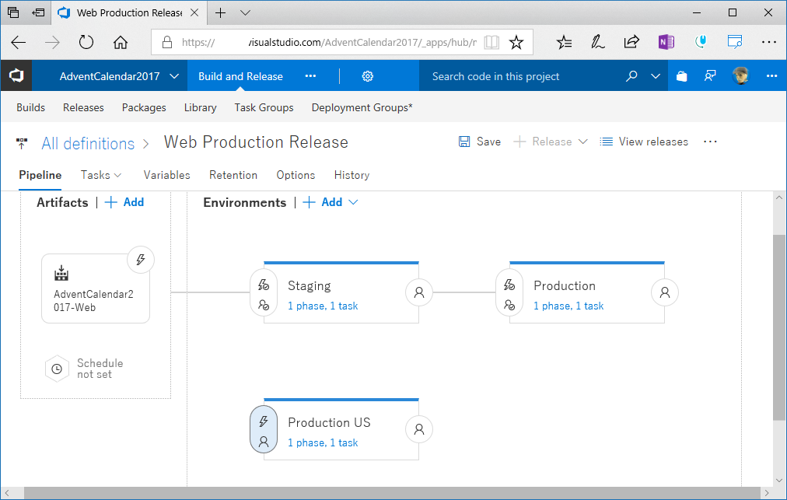
Task: Open Production US post-deployment person icon
Action: pyautogui.click(x=418, y=429)
